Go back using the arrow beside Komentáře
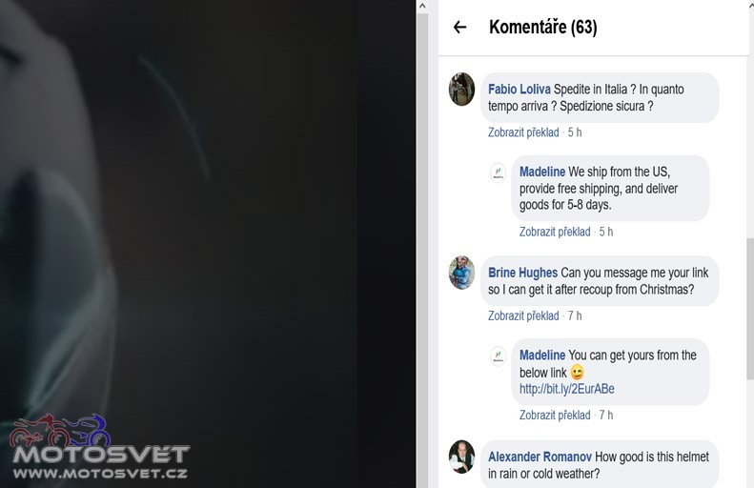This screenshot has height=488, width=754. pyautogui.click(x=459, y=27)
